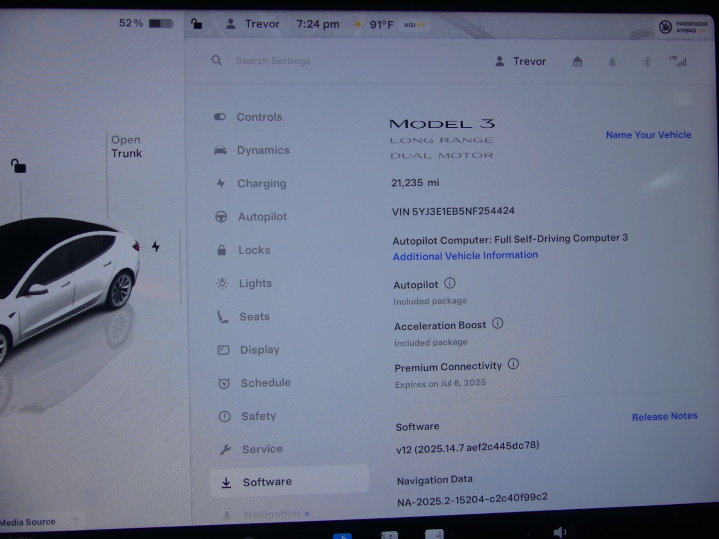The height and width of the screenshot is (539, 719).
Task: Toggle the front trunk lock icon
Action: click(x=18, y=166)
